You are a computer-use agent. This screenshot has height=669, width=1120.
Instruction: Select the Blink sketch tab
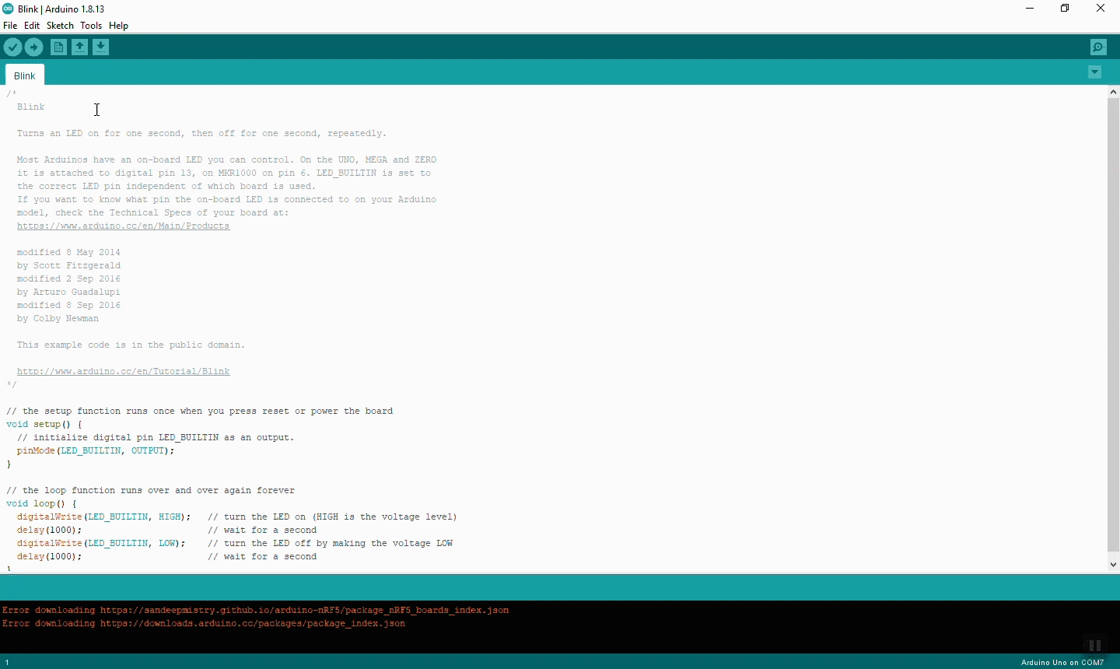(x=25, y=75)
